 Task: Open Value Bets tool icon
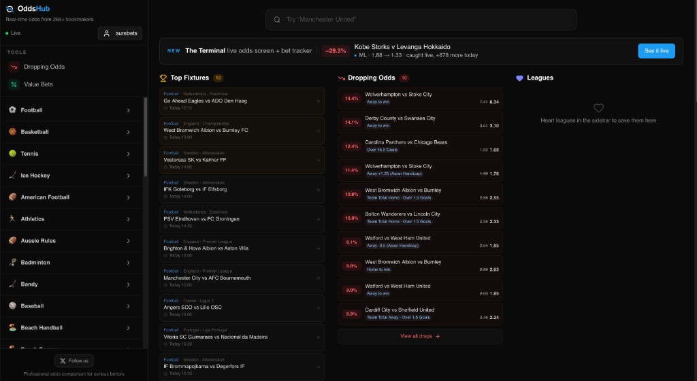pos(14,84)
